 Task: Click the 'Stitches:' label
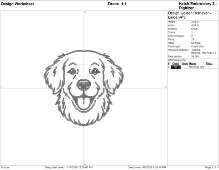pyautogui.click(x=172, y=29)
